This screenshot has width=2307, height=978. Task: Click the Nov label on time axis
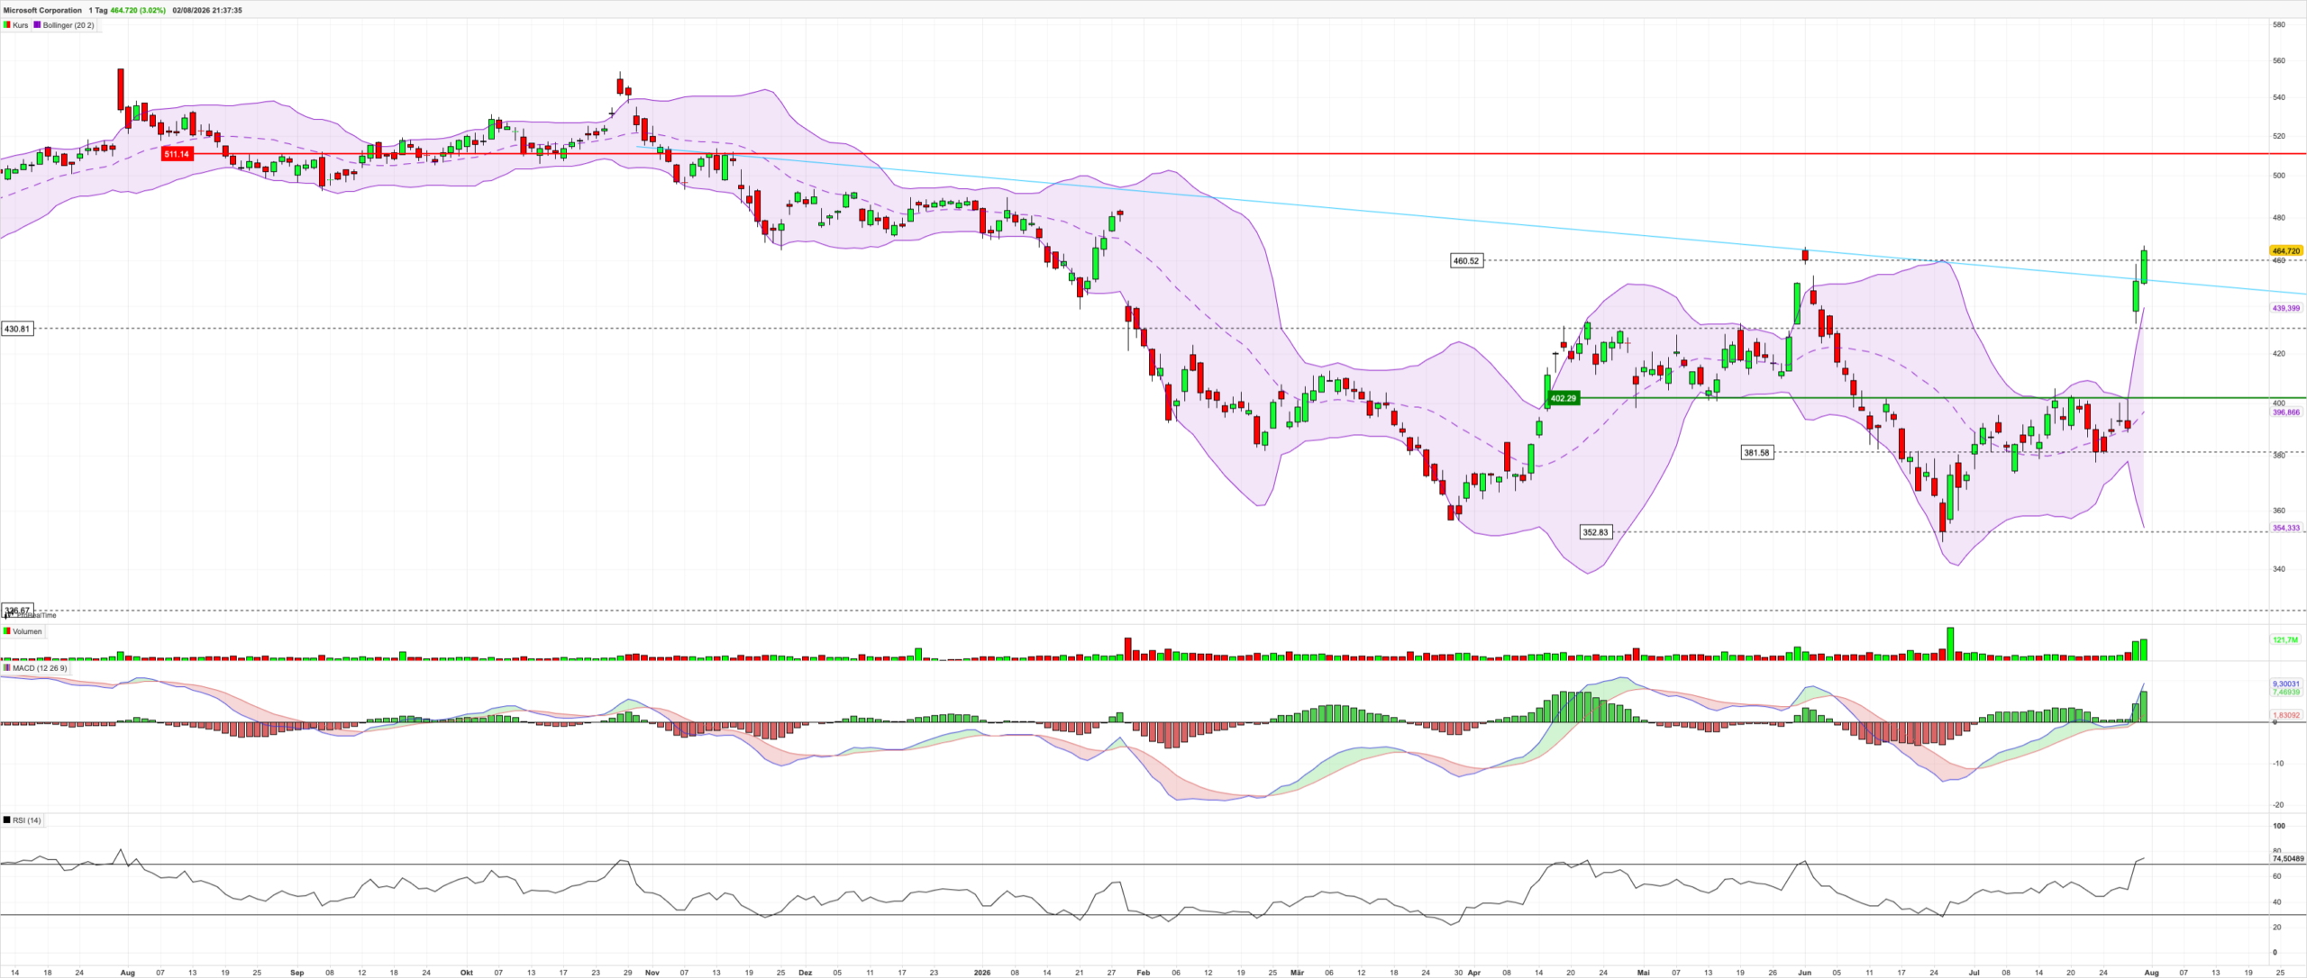[652, 973]
